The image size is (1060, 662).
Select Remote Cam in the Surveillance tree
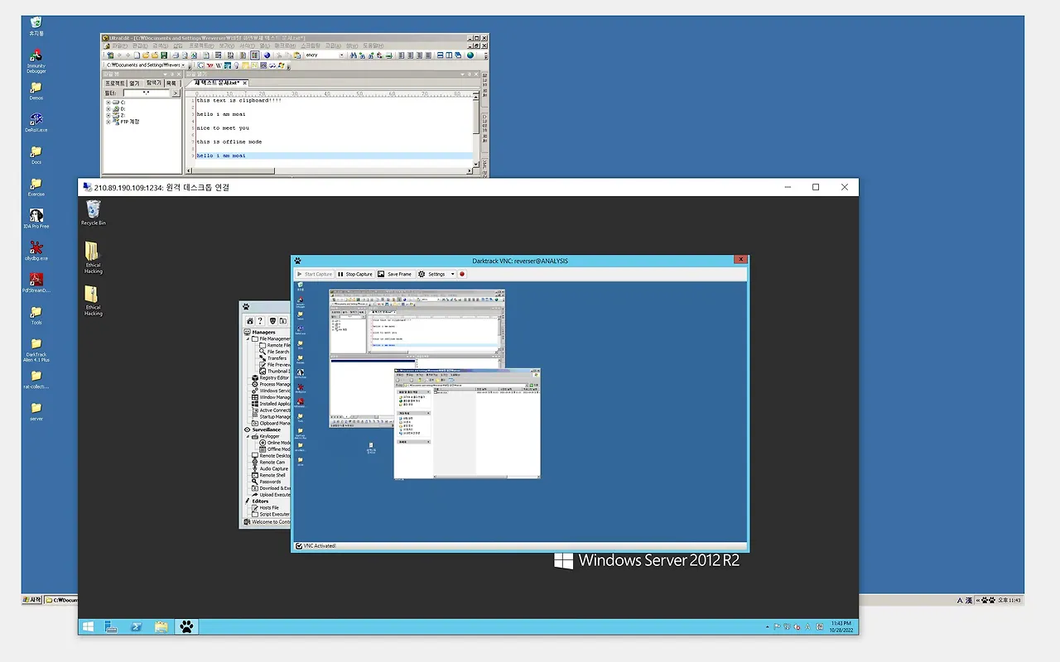point(268,462)
